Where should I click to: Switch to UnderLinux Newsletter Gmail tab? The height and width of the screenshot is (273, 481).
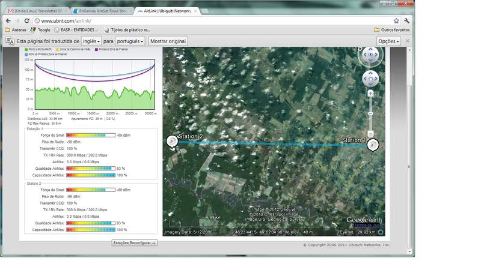(x=36, y=11)
